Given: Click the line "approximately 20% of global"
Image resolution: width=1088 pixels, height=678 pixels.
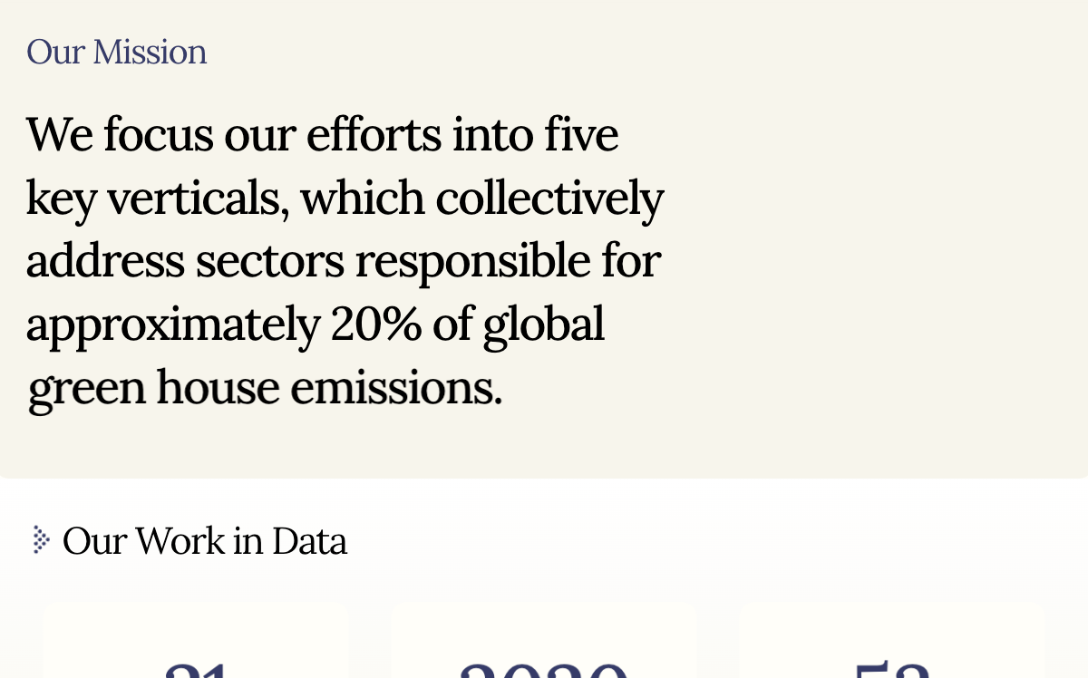Looking at the screenshot, I should pos(316,324).
